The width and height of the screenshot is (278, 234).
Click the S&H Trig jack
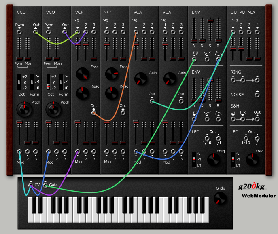pos(243,119)
